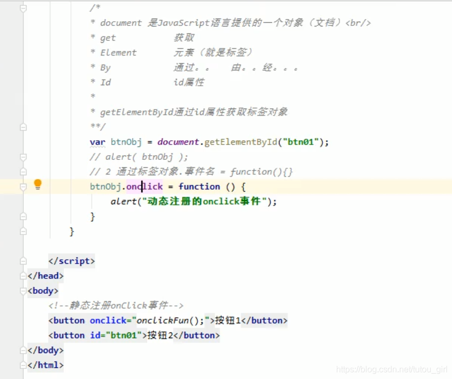Toggle fold marker beside the '// 2' comment line

pos(23,172)
